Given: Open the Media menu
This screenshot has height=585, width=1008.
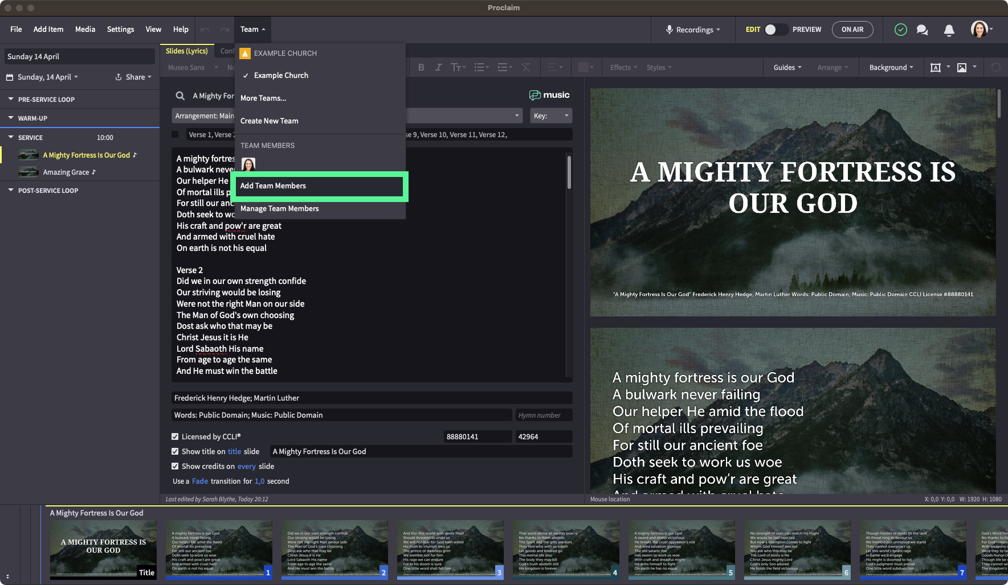Looking at the screenshot, I should [85, 29].
